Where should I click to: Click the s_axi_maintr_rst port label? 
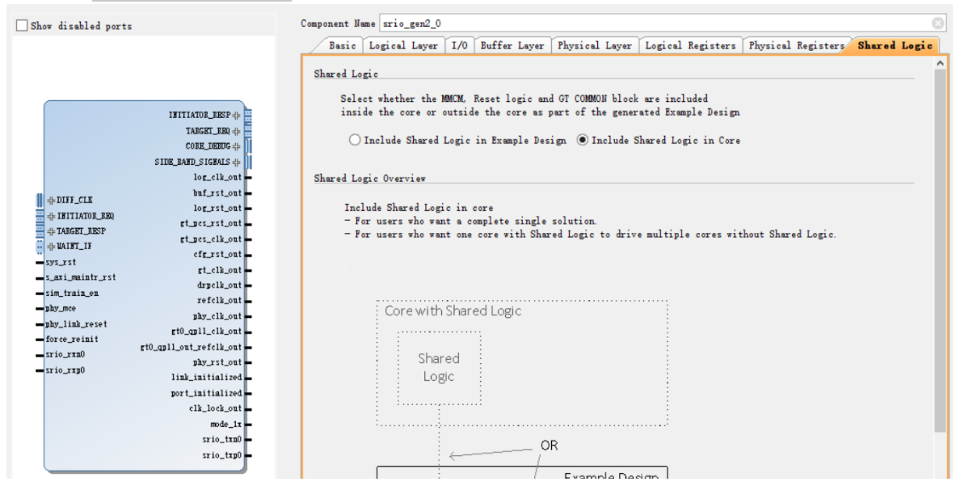point(81,277)
